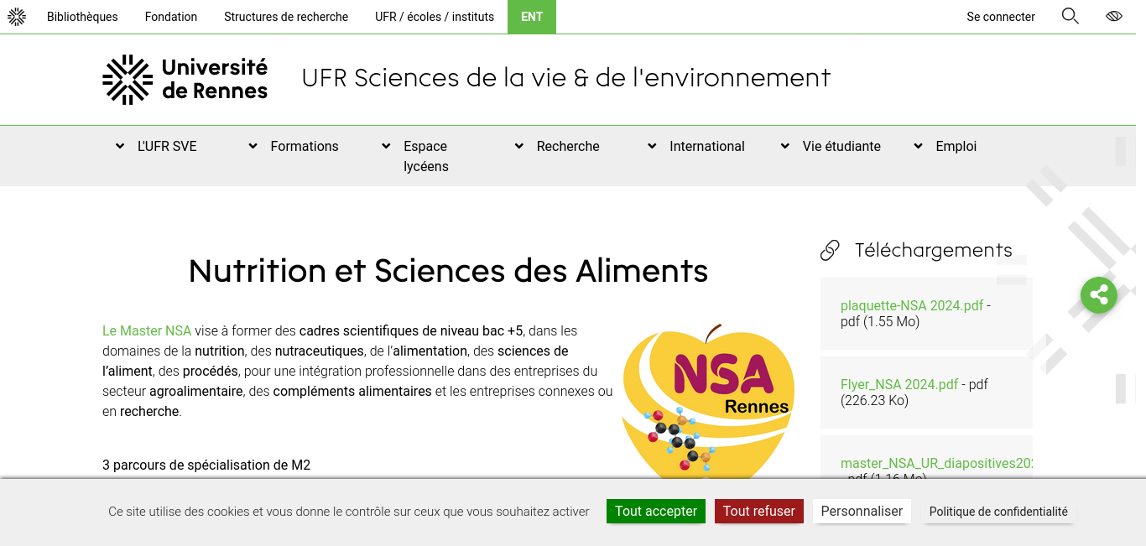Open the Le Master NSA link

click(x=147, y=330)
